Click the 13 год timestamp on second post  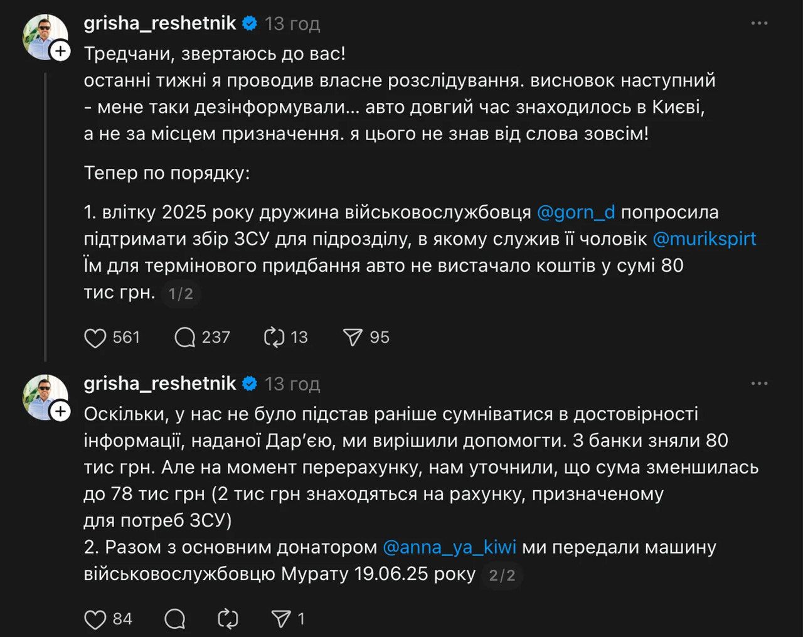[292, 383]
